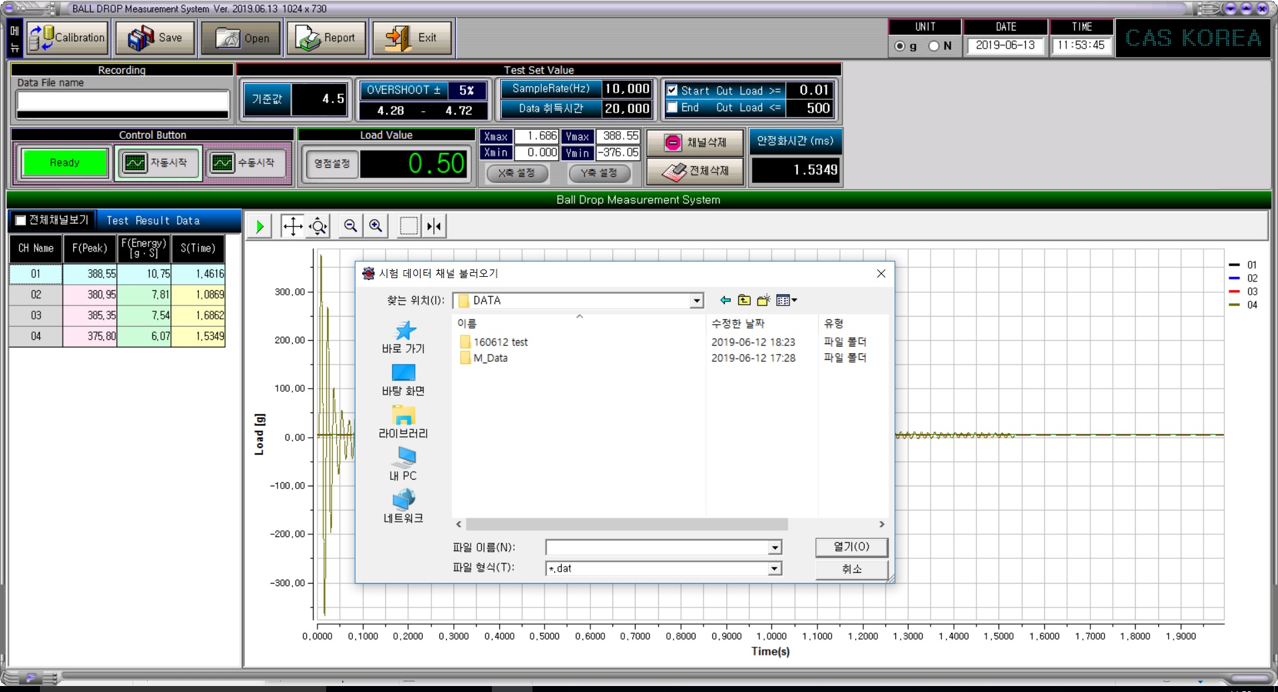Expand the 찾는 위치 DATA dropdown
This screenshot has height=692, width=1278.
pyautogui.click(x=696, y=301)
